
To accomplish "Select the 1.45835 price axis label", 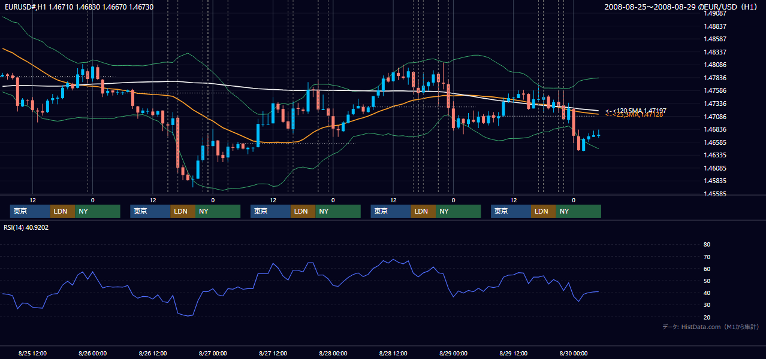I will coord(716,181).
